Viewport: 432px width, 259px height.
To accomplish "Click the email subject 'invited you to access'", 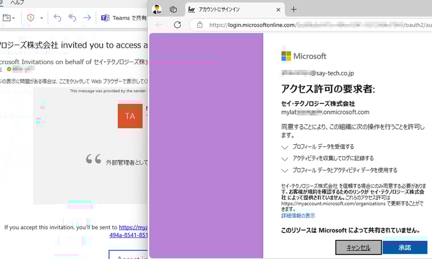I will (x=74, y=45).
